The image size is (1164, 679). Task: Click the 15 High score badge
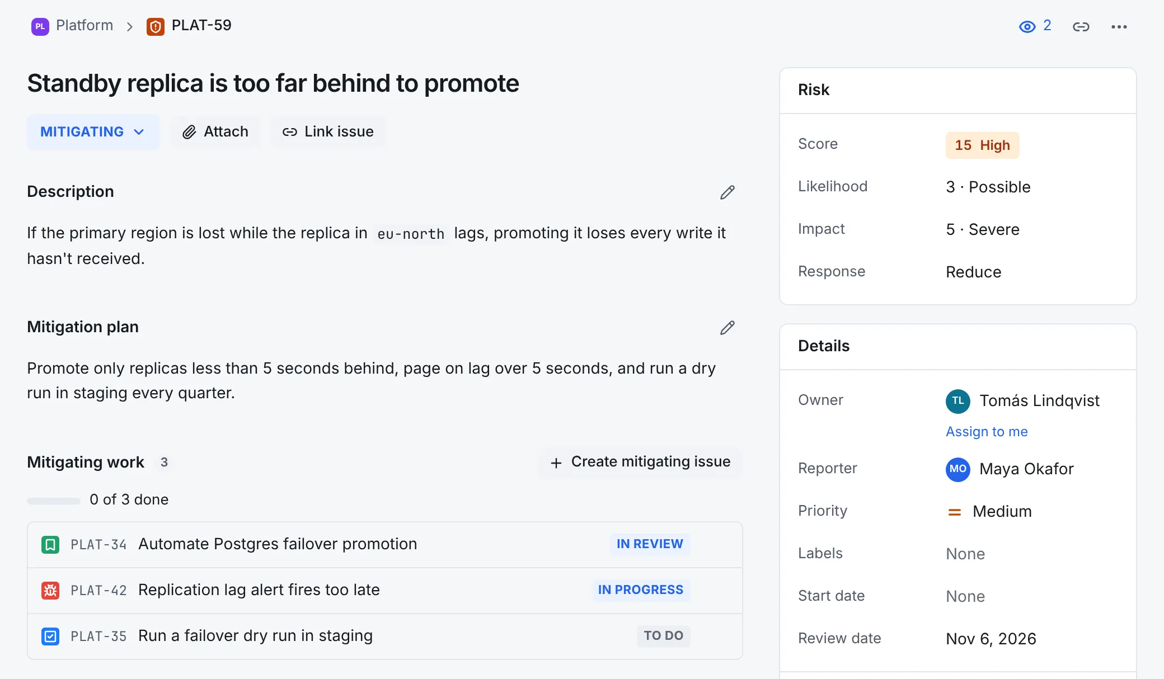coord(982,145)
